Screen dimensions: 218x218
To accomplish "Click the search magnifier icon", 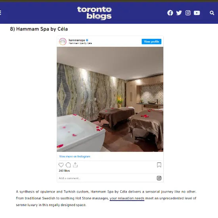I will coord(212,13).
